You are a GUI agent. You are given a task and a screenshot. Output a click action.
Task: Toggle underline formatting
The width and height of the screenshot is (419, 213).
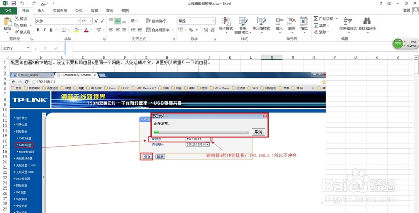(51, 30)
